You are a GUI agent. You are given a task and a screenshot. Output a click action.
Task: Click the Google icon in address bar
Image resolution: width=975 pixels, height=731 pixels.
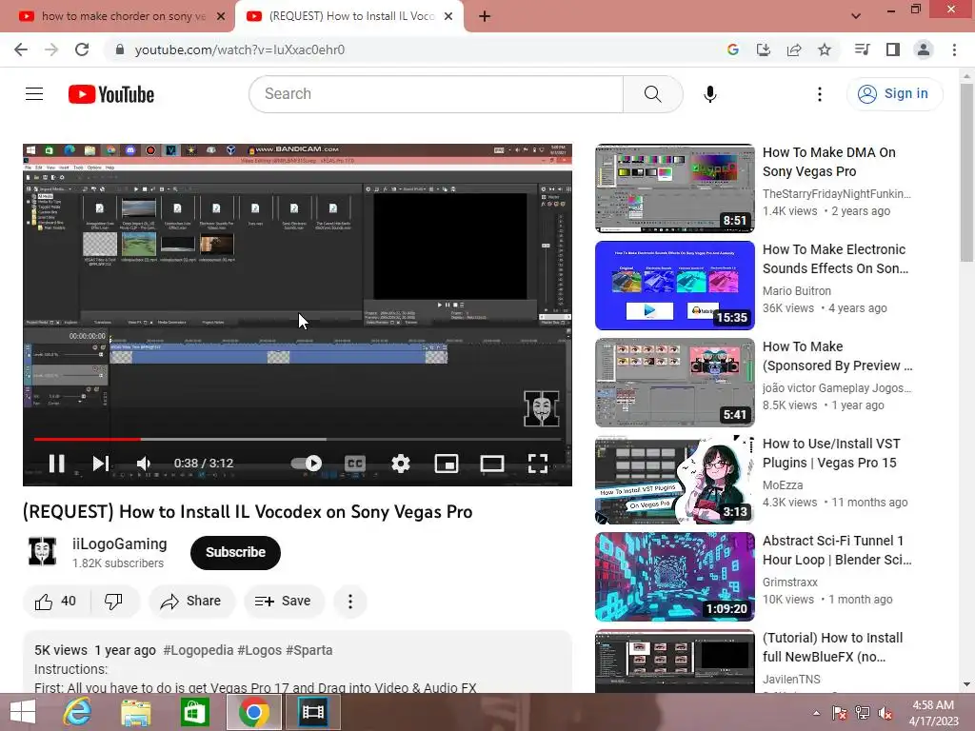click(x=733, y=49)
